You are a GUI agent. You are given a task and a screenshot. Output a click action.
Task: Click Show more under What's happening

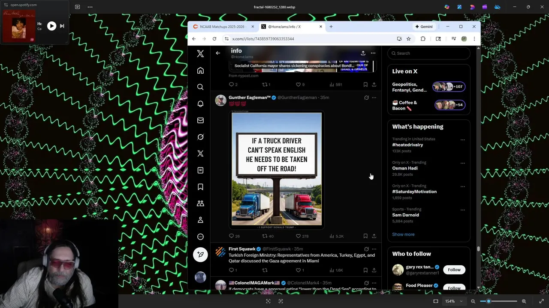tap(403, 234)
